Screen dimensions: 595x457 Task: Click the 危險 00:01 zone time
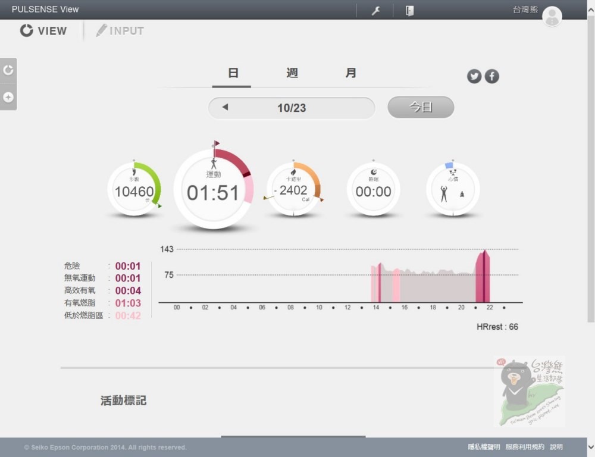click(x=128, y=266)
